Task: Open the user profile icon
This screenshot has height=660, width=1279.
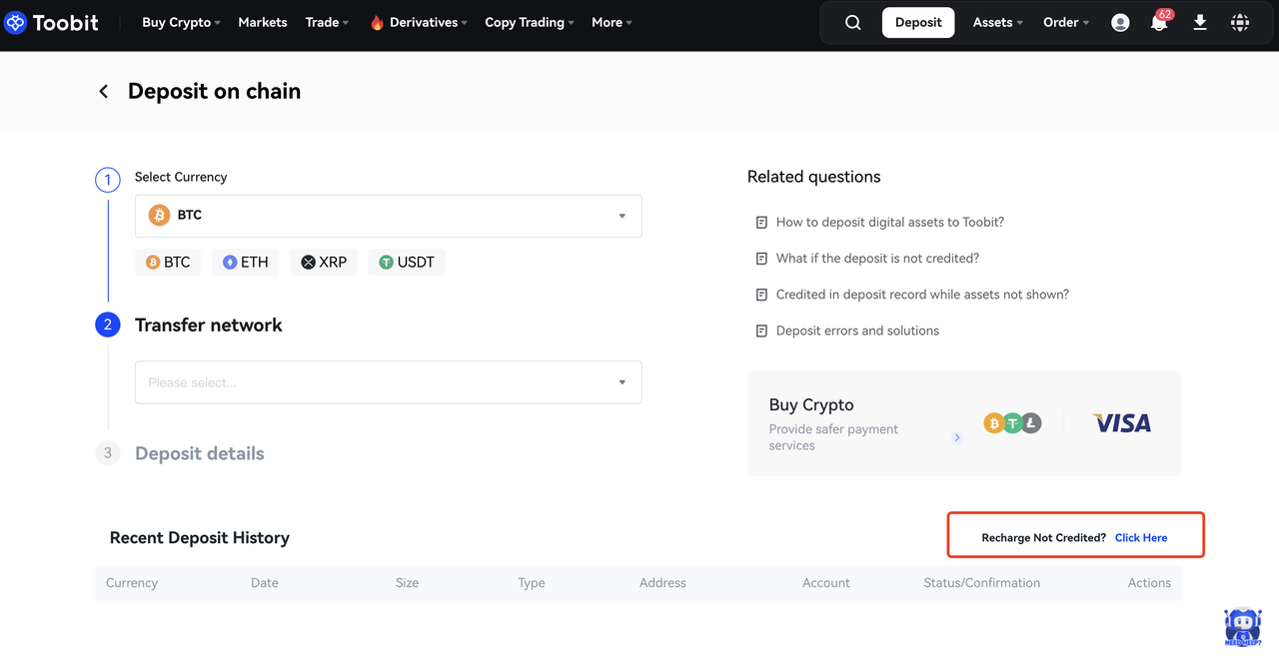Action: (1120, 23)
